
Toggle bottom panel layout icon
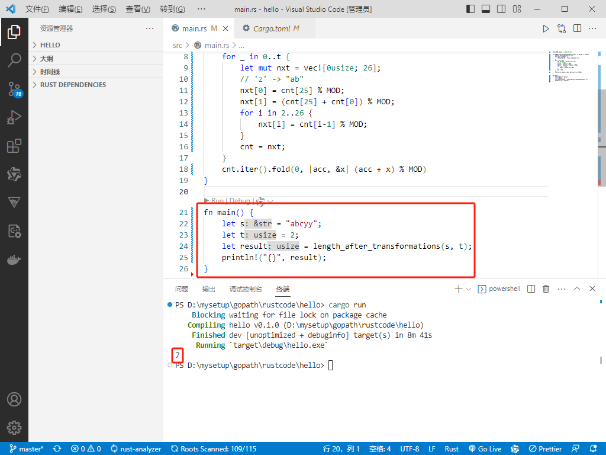[x=486, y=9]
